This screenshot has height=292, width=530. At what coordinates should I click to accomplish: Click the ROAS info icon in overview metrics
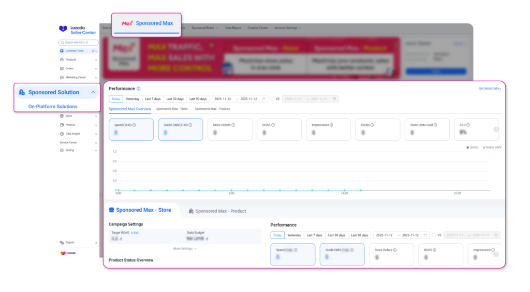(273, 125)
